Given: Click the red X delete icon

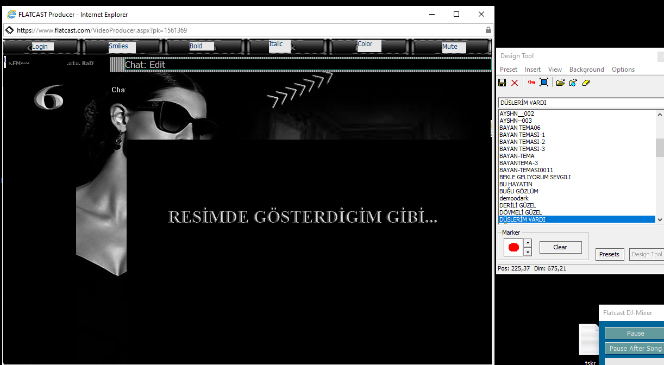Looking at the screenshot, I should click(x=515, y=83).
